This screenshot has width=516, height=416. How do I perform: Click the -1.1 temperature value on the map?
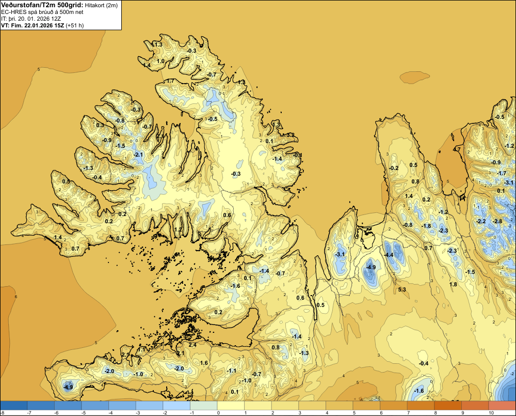232,371
